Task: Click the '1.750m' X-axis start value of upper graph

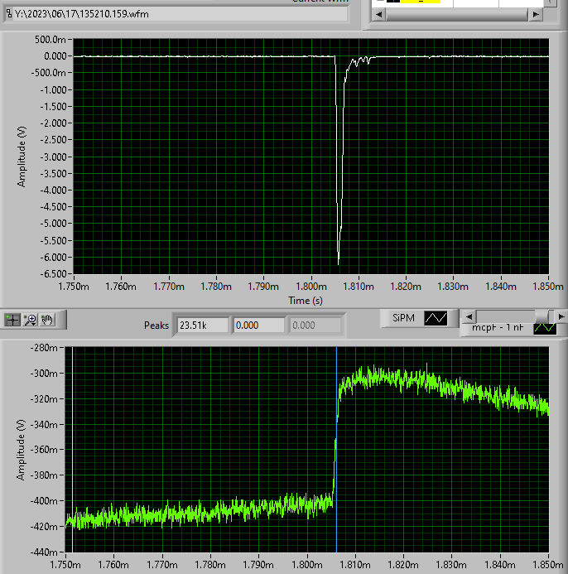Action: (x=74, y=287)
